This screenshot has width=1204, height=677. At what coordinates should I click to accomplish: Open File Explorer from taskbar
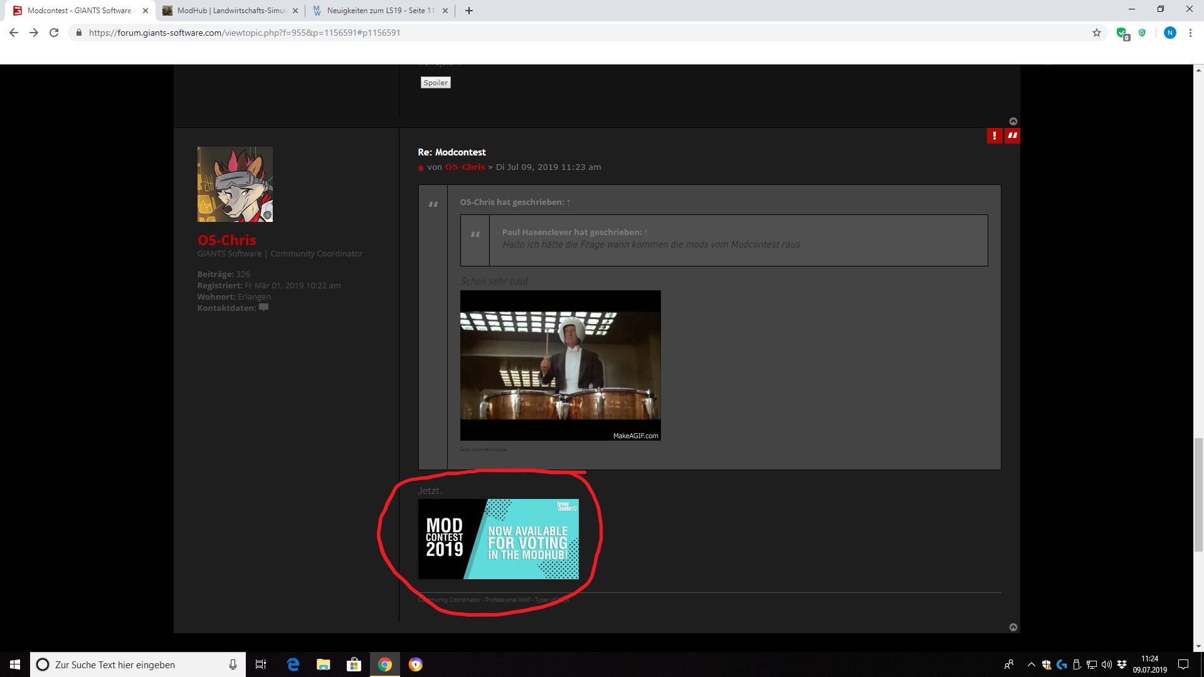click(324, 664)
